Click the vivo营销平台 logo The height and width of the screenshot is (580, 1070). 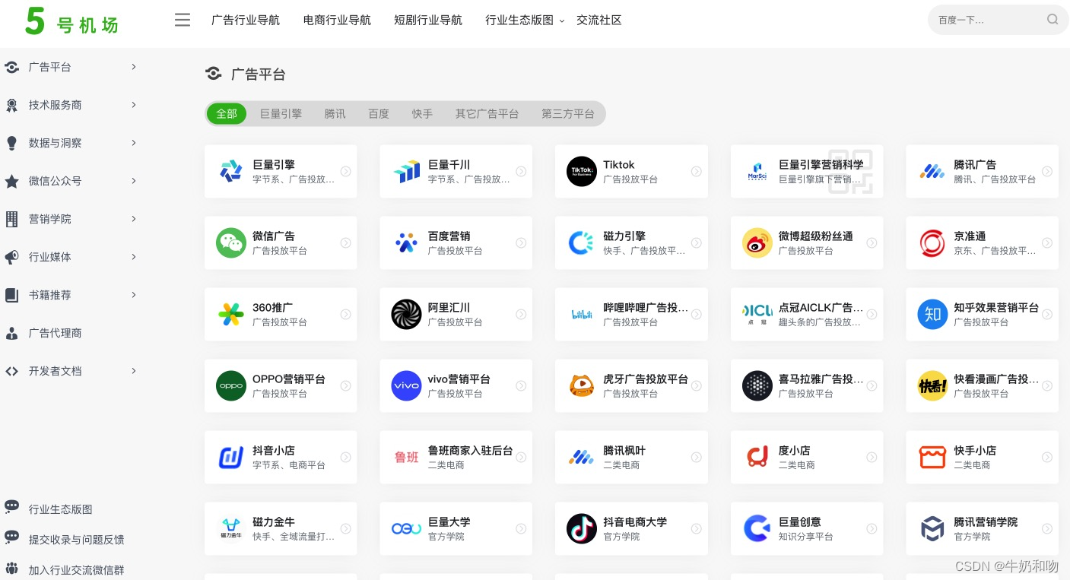(x=406, y=386)
